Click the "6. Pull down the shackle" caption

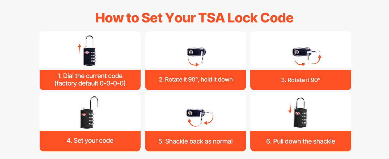[301, 142]
